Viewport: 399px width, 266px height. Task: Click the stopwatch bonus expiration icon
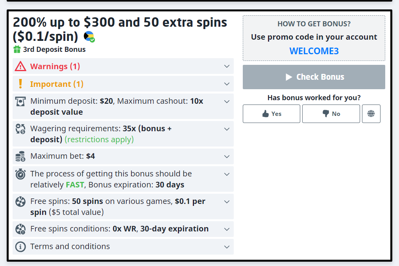(20, 174)
